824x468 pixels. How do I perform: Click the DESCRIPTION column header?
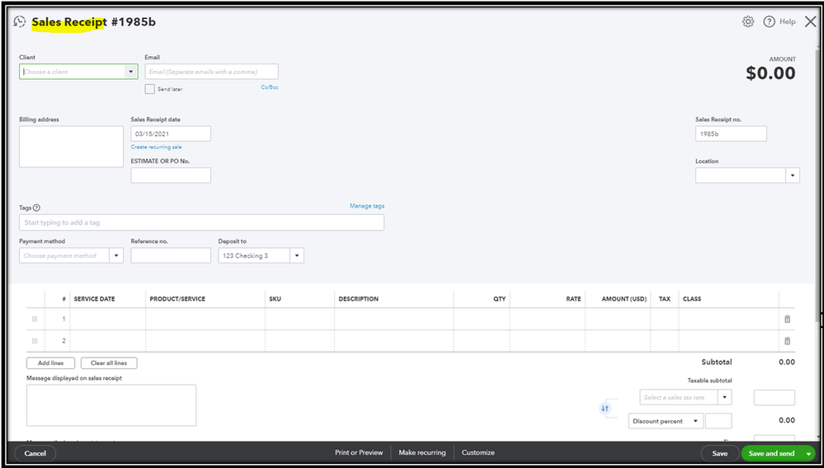click(x=359, y=299)
